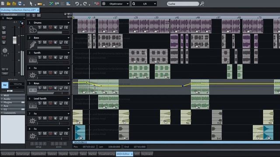Create a new project file

click(x=3, y=3)
